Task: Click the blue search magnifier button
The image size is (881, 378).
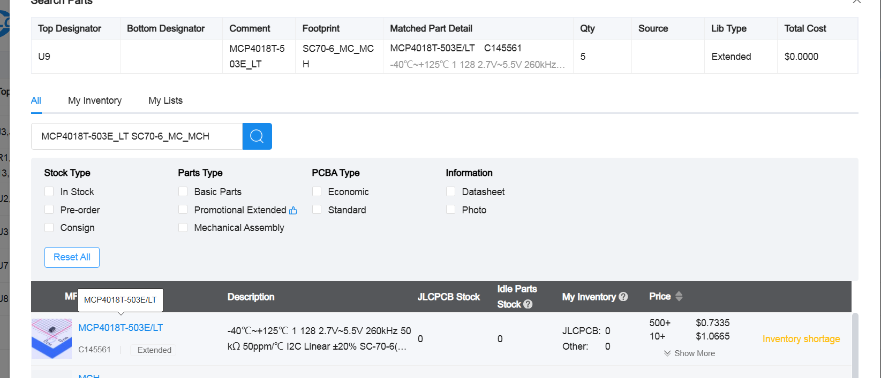Action: tap(257, 136)
